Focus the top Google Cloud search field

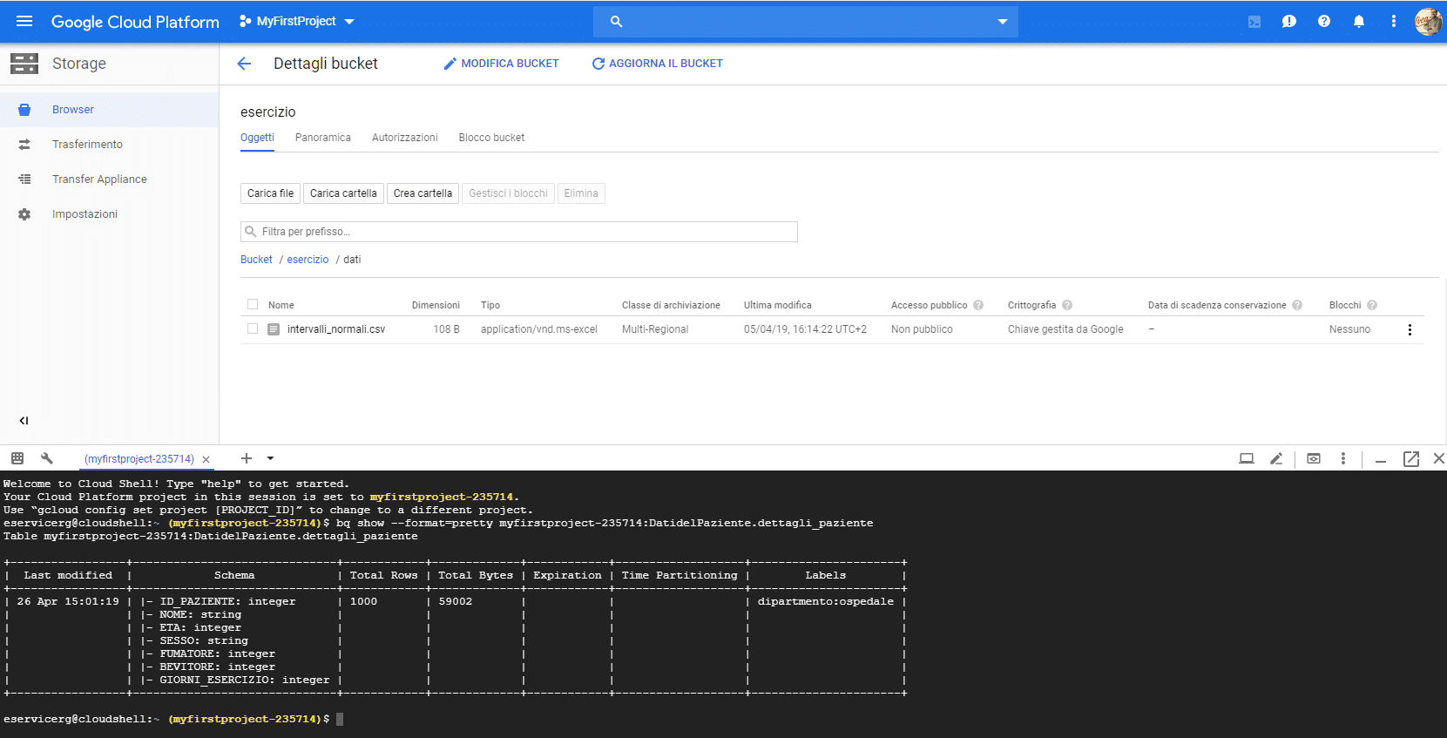point(806,22)
